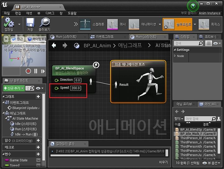Open dropdown arrow beside Animation mode

pyautogui.click(x=160, y=25)
